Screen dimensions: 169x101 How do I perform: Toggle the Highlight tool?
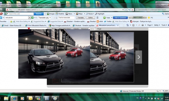coord(100,14)
